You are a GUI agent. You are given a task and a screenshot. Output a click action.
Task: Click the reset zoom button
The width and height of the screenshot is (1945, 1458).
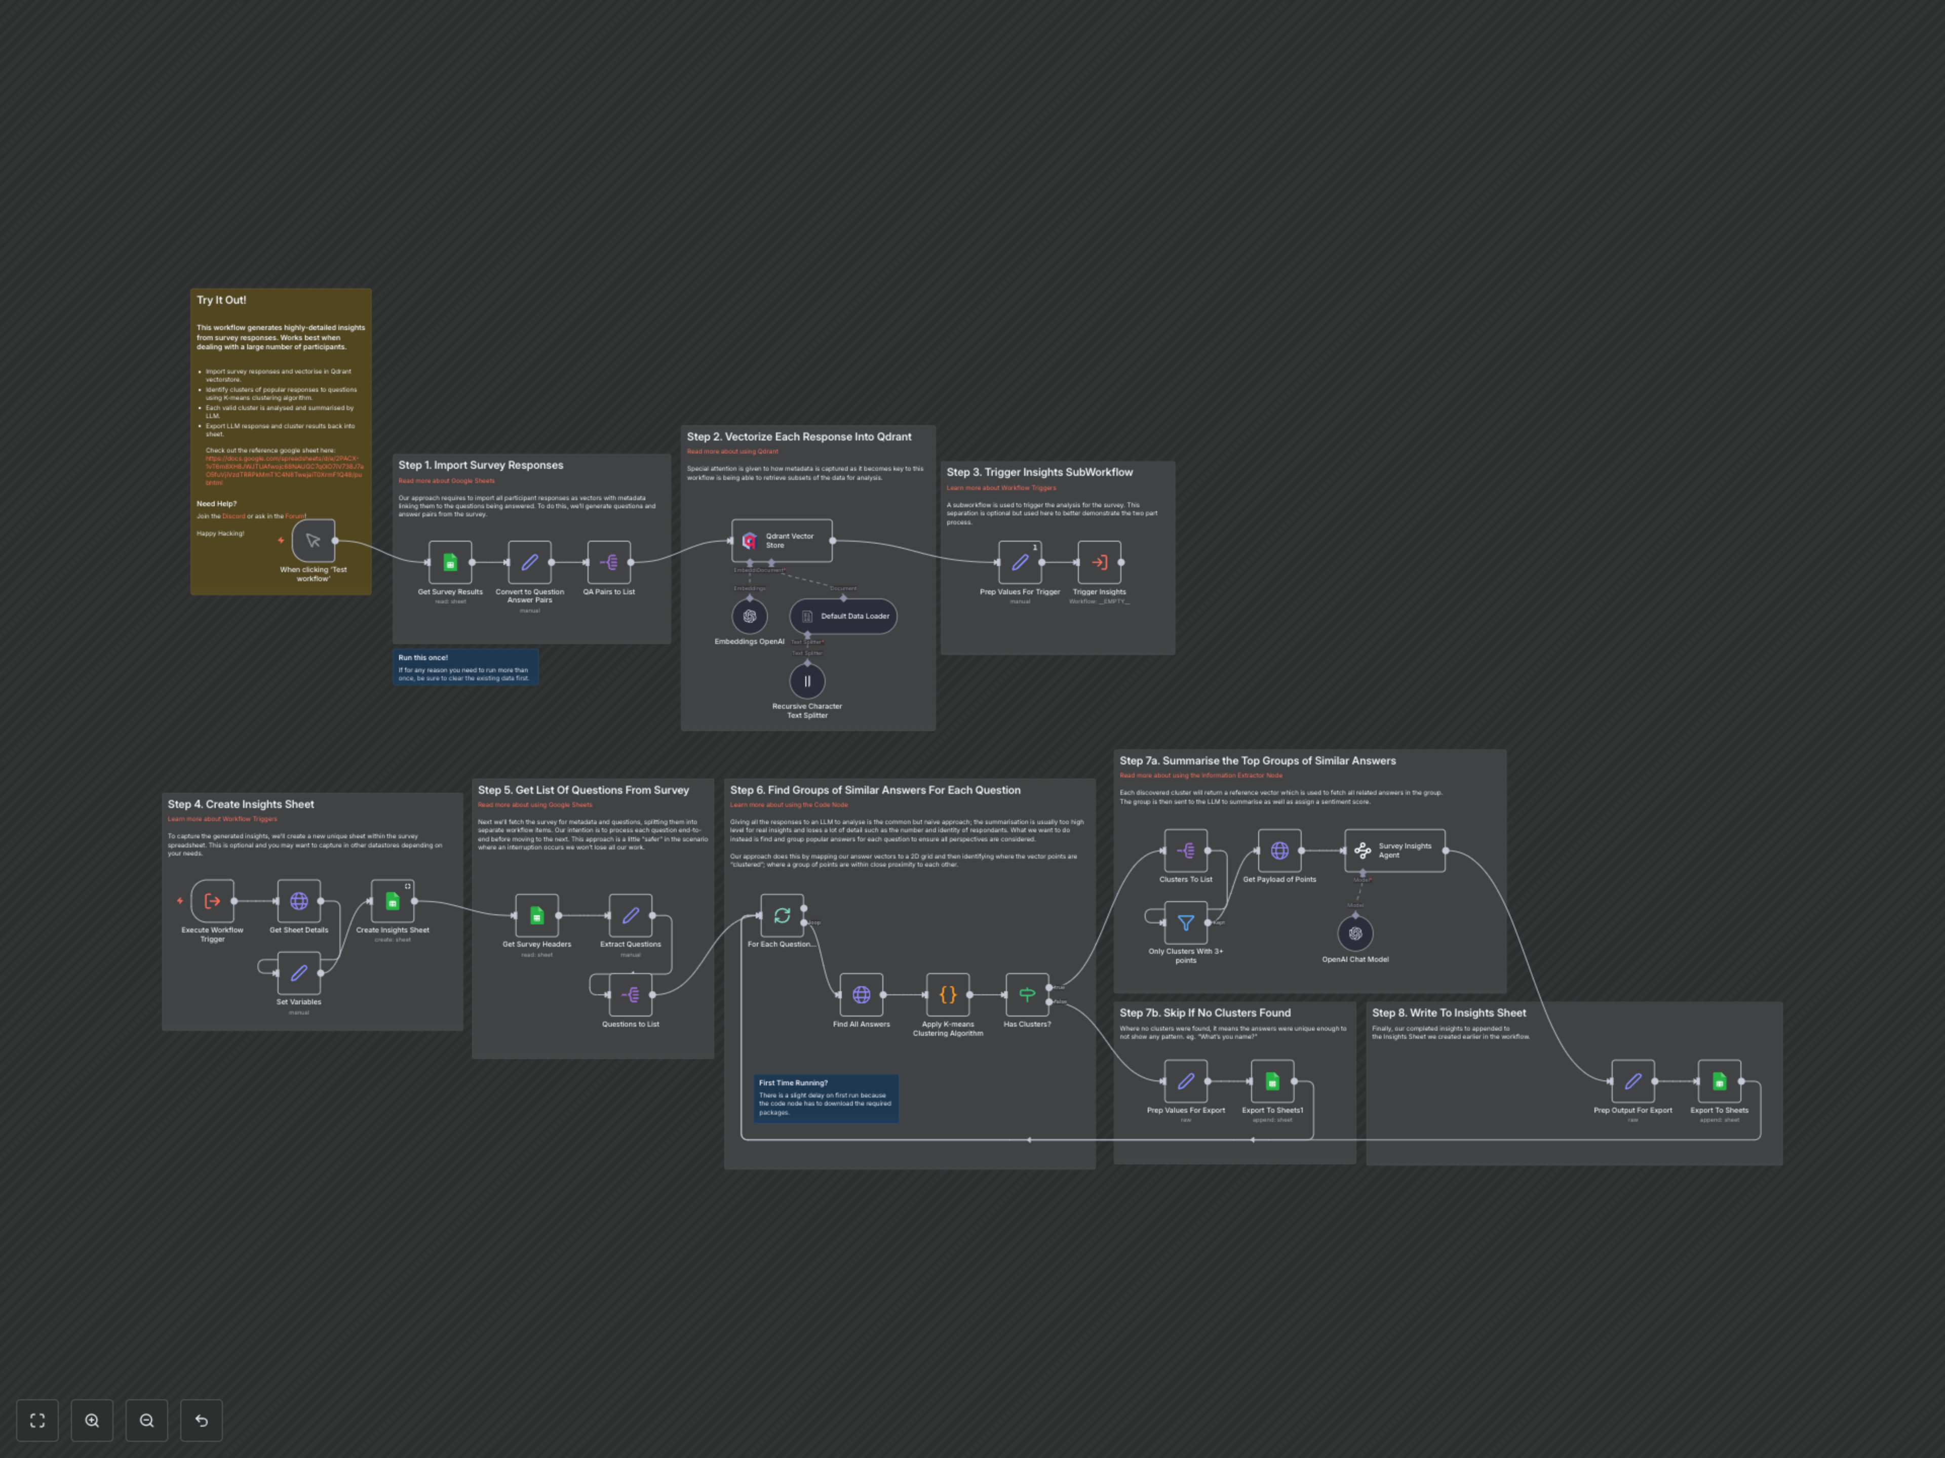coord(202,1420)
